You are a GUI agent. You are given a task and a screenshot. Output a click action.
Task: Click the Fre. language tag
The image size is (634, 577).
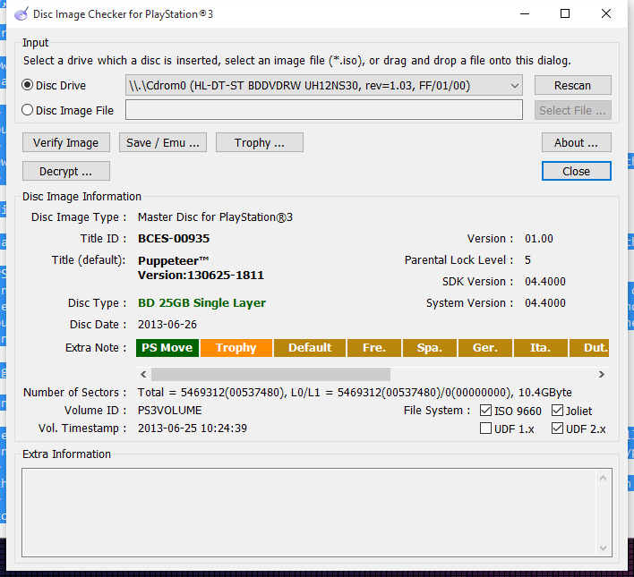click(x=374, y=348)
